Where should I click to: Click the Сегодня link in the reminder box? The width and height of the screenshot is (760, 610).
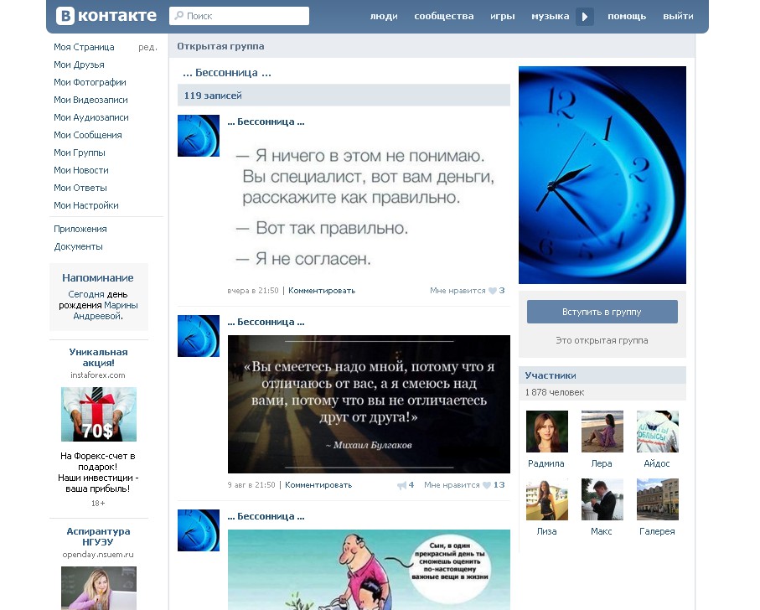(x=86, y=294)
